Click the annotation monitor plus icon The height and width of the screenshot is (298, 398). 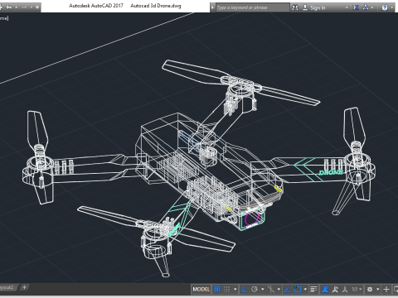[x=386, y=289]
